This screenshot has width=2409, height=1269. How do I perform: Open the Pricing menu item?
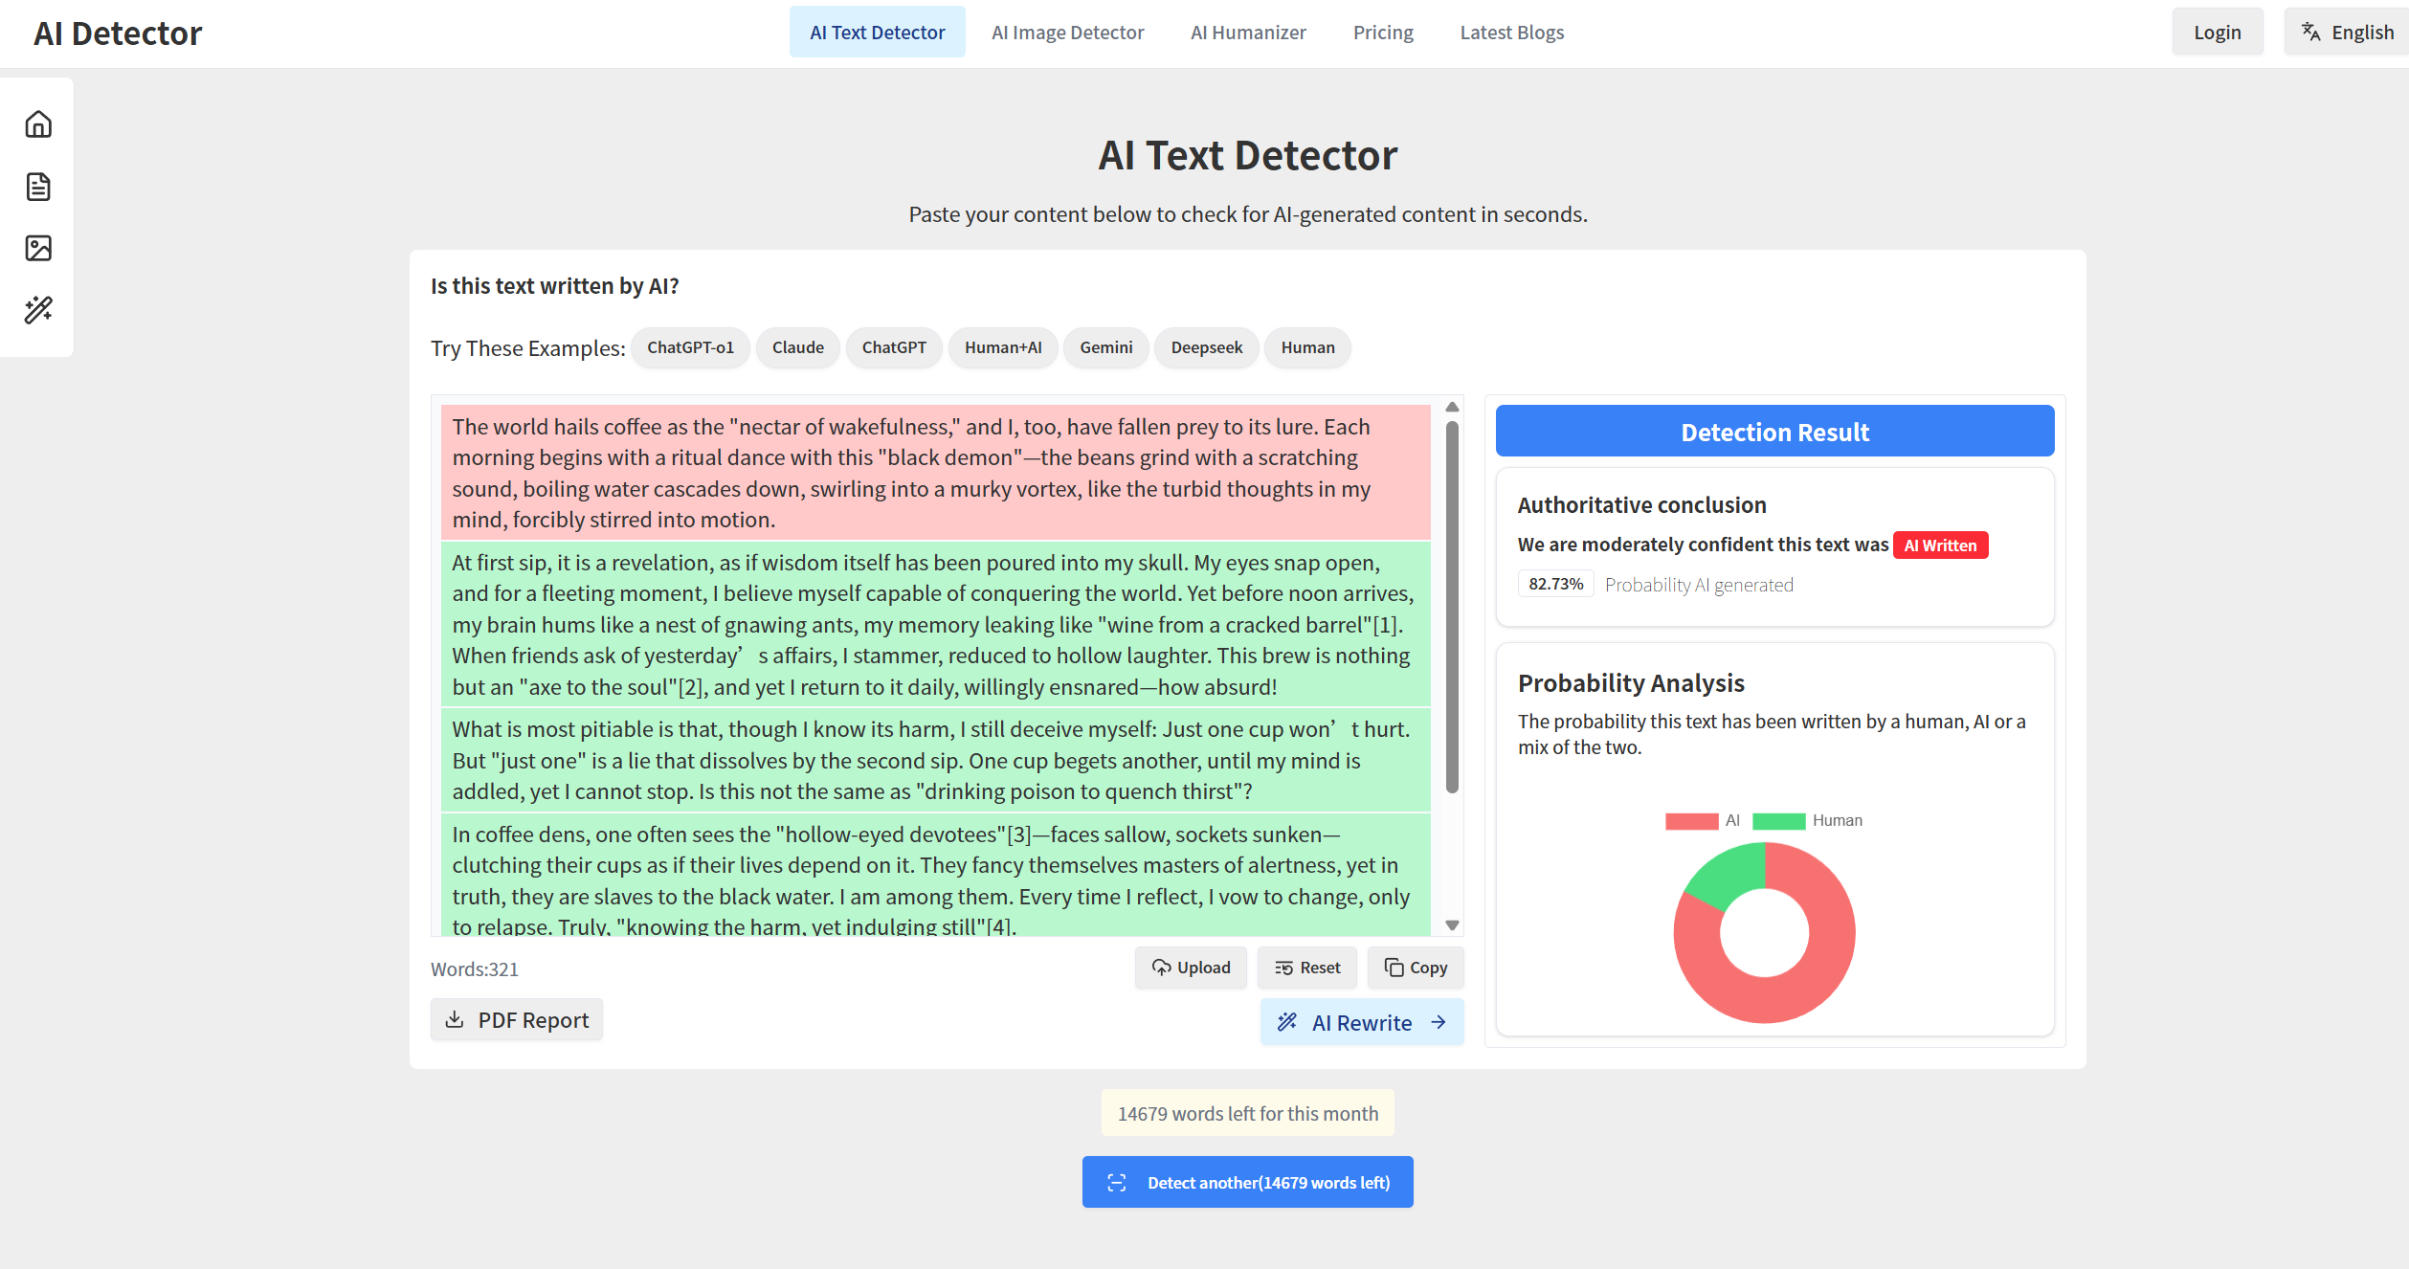point(1382,33)
